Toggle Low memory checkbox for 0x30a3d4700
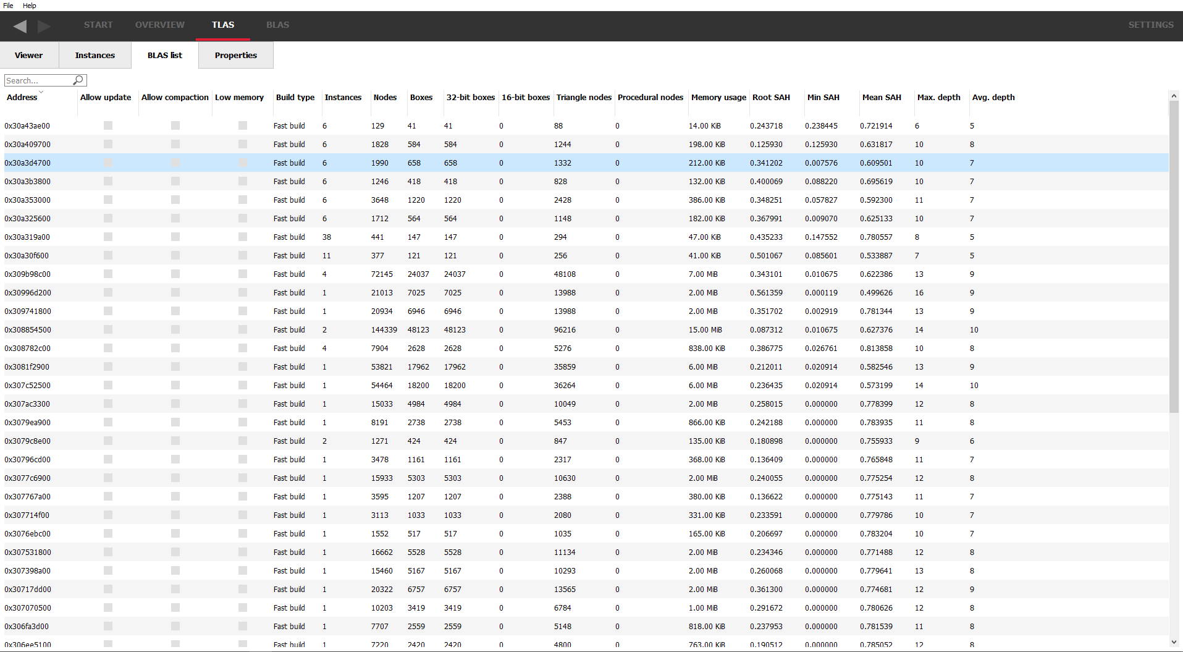 243,163
